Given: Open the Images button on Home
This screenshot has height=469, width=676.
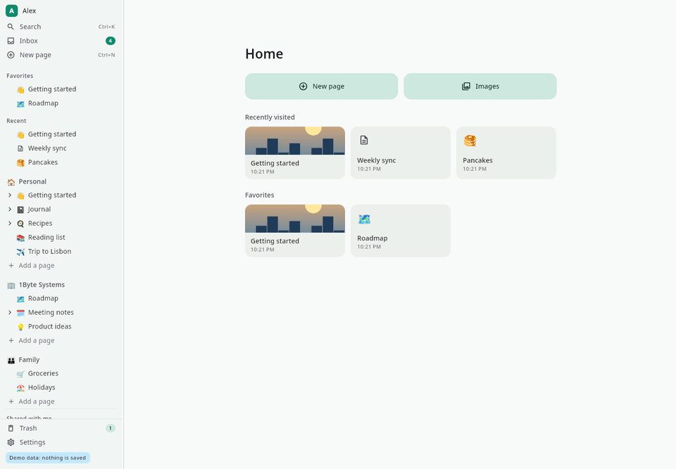Looking at the screenshot, I should tap(480, 86).
